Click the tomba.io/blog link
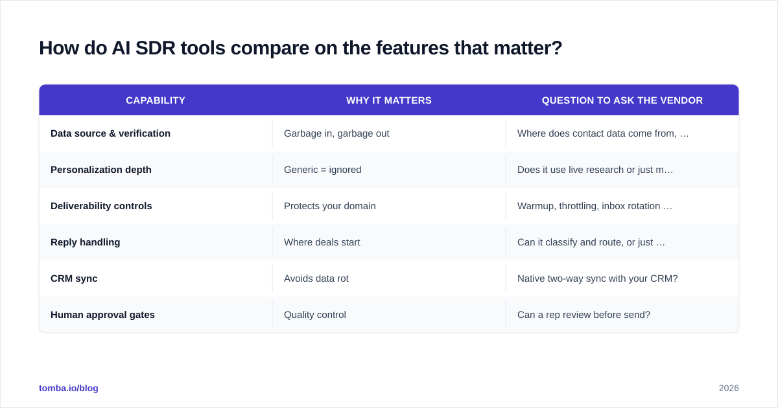778x408 pixels. [x=69, y=388]
